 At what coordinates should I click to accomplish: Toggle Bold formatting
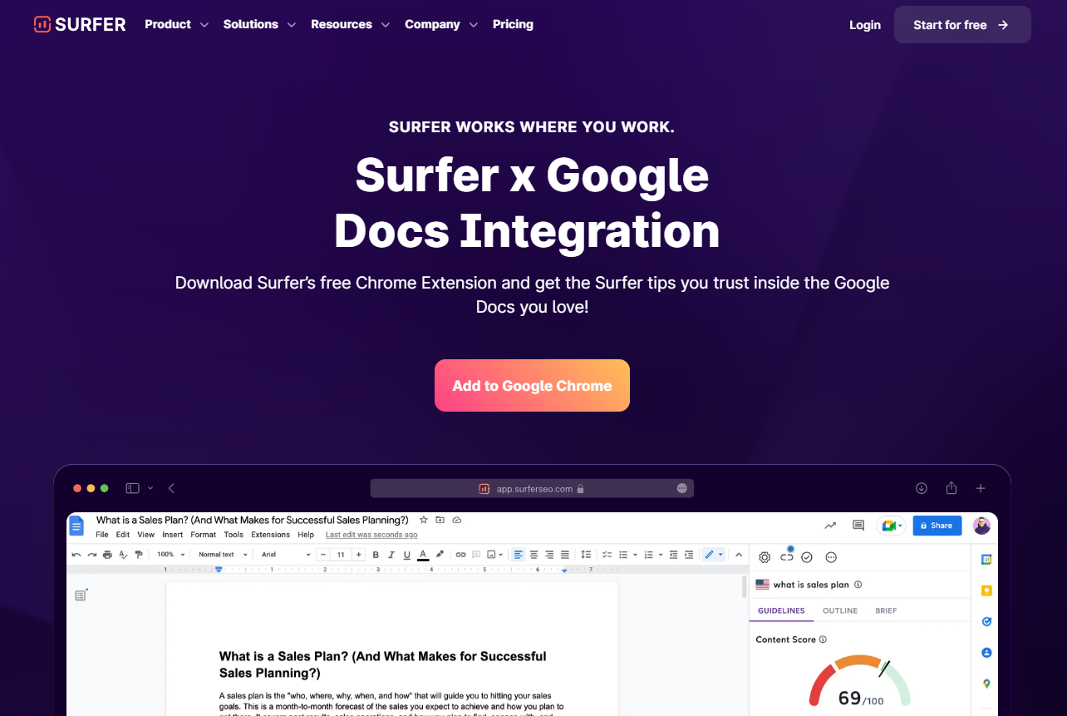376,555
